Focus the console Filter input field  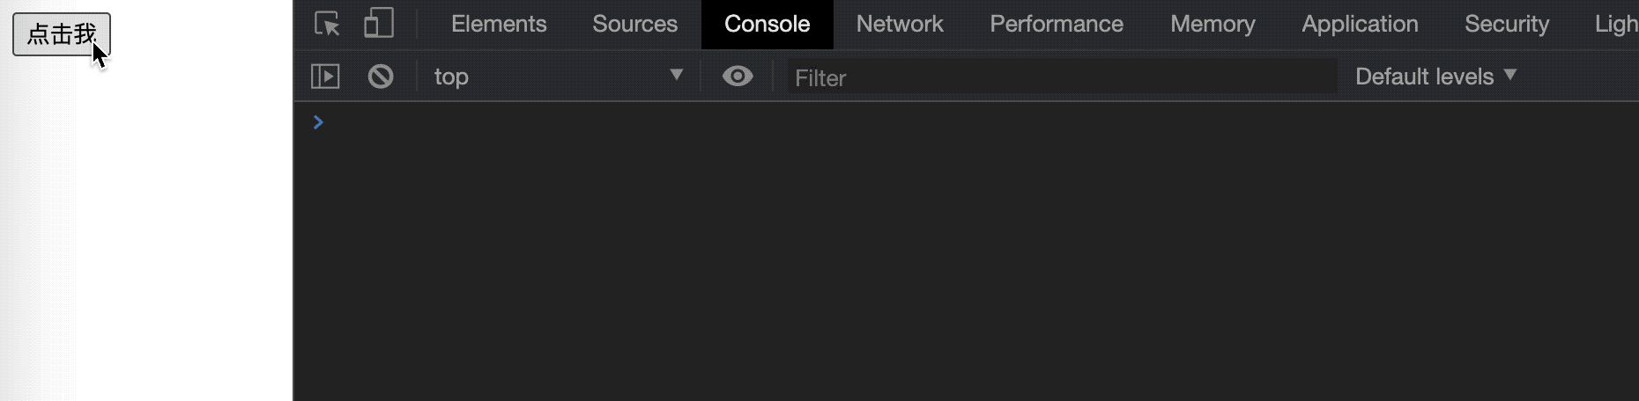(1063, 77)
